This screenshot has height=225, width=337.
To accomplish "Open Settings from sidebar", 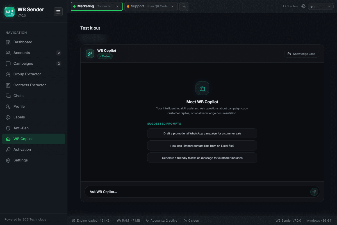I will (33, 160).
